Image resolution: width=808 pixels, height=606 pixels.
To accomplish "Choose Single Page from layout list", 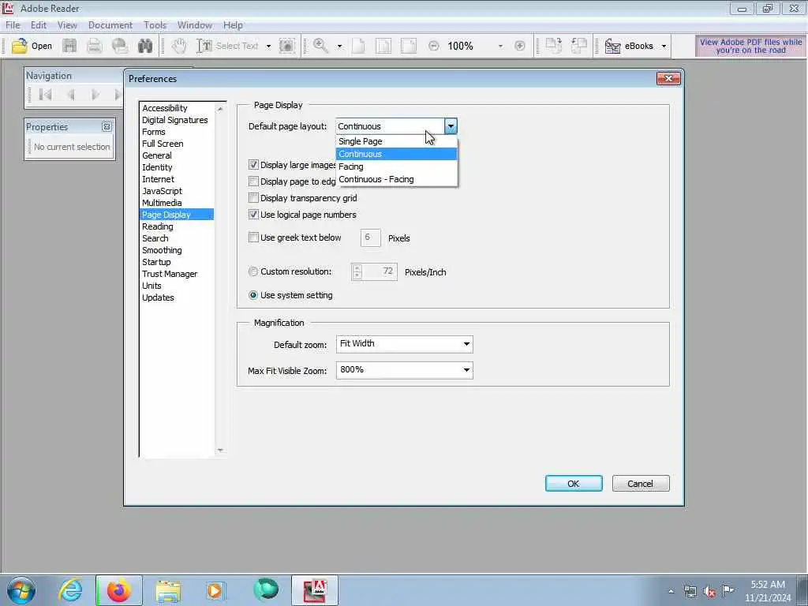I will [x=396, y=141].
